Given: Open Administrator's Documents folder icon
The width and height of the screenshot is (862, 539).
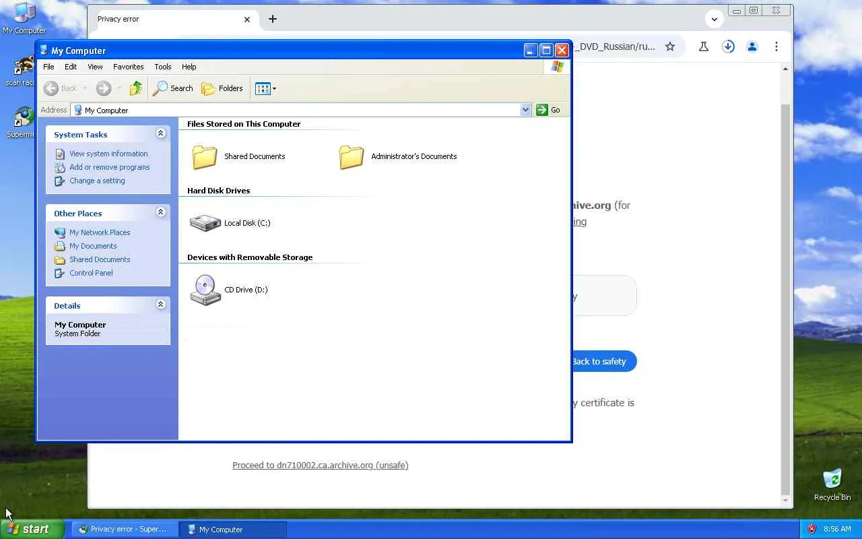Looking at the screenshot, I should click(352, 157).
